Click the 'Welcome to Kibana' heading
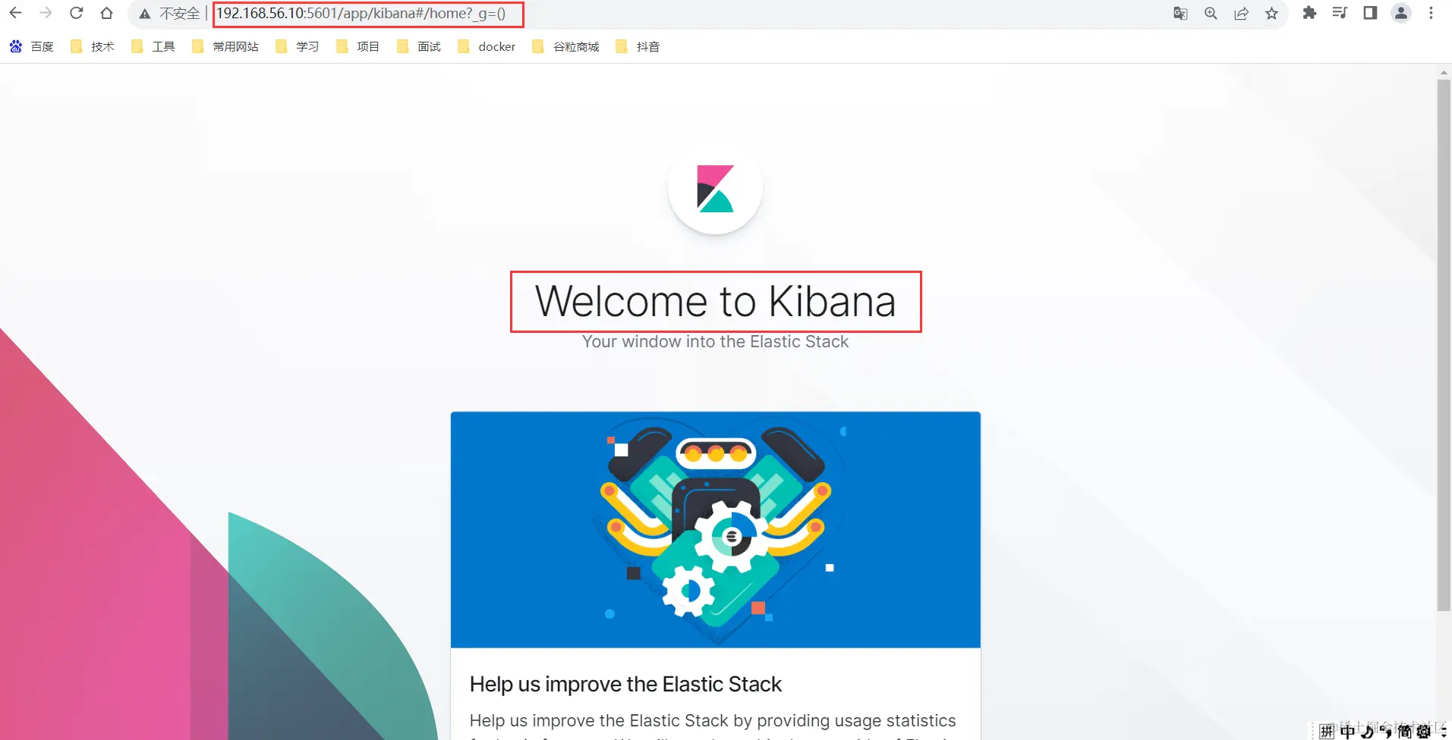Screen dimensions: 1452x740 (x=715, y=301)
